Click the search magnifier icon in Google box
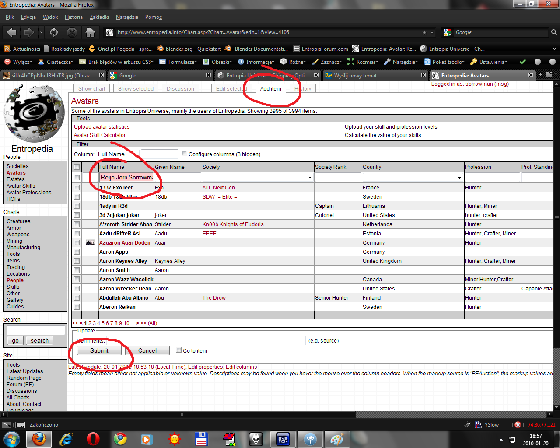The width and height of the screenshot is (560, 448). [x=554, y=32]
